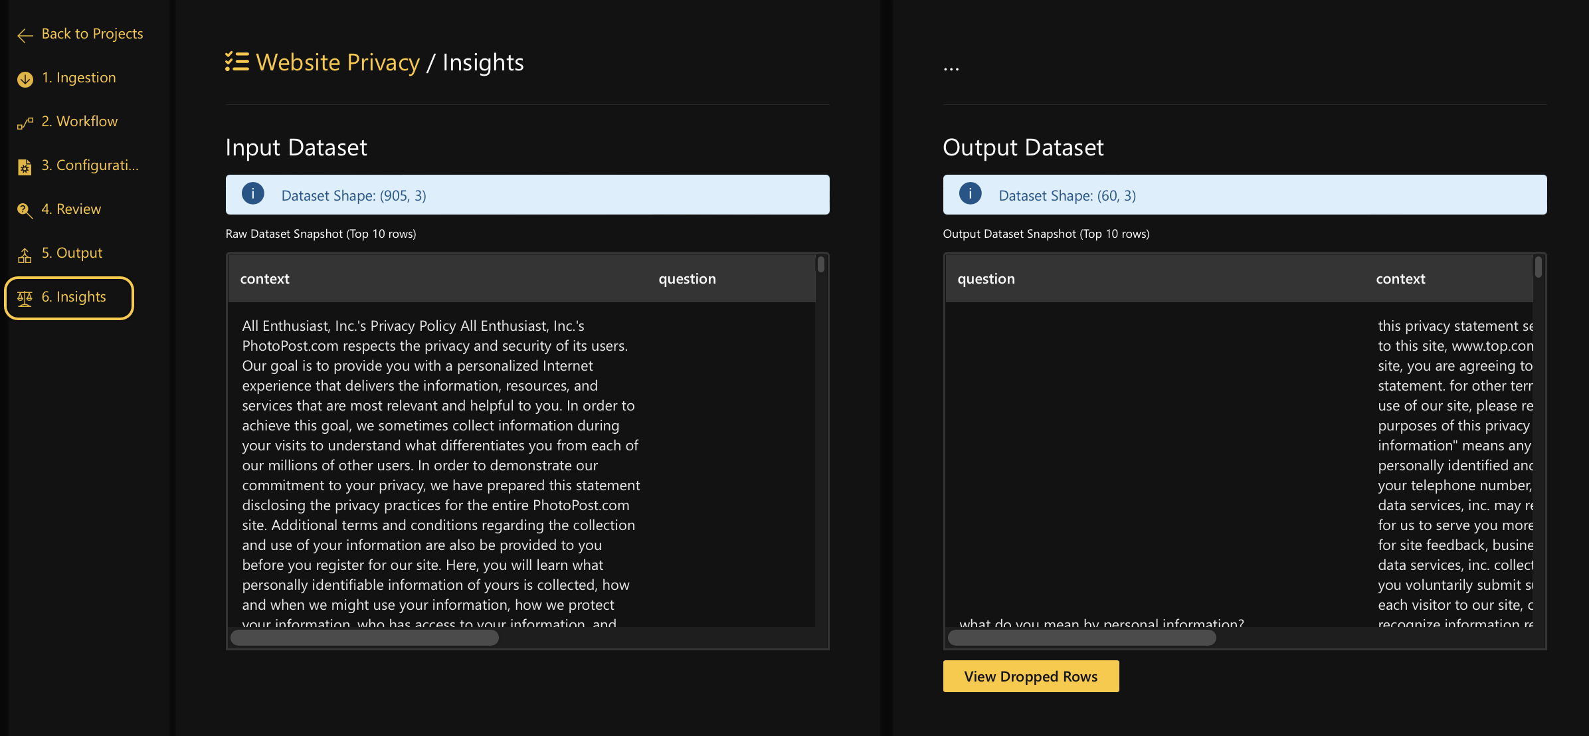Click the Output upload icon

(x=25, y=254)
